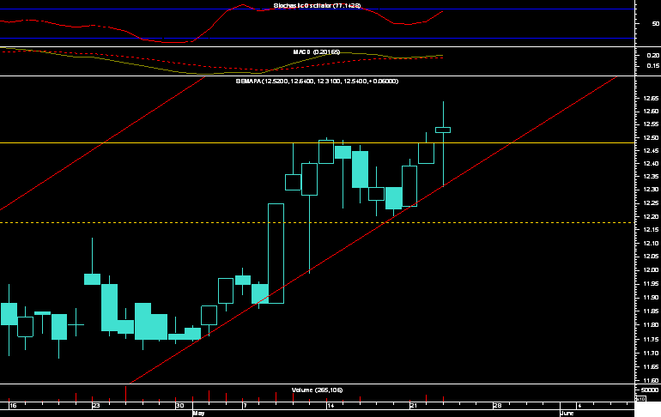Click the 12.50 price axis label
This screenshot has width=661, height=417.
click(651, 138)
